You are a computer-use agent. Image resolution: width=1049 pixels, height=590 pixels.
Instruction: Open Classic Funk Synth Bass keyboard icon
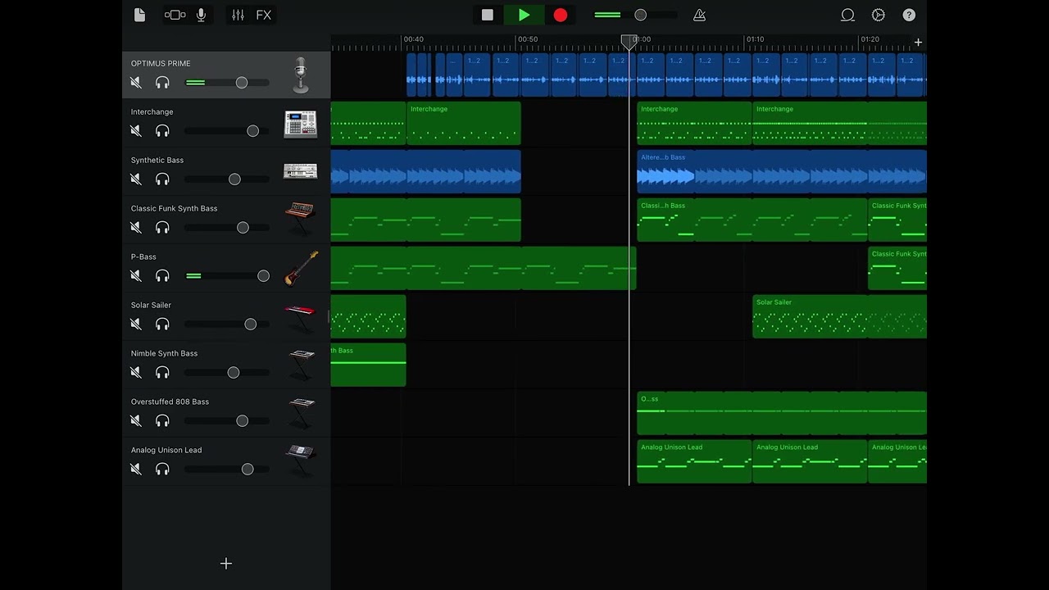(300, 220)
